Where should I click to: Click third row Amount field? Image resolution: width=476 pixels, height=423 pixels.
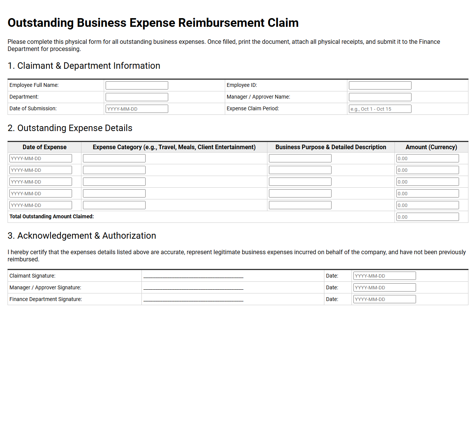(428, 182)
